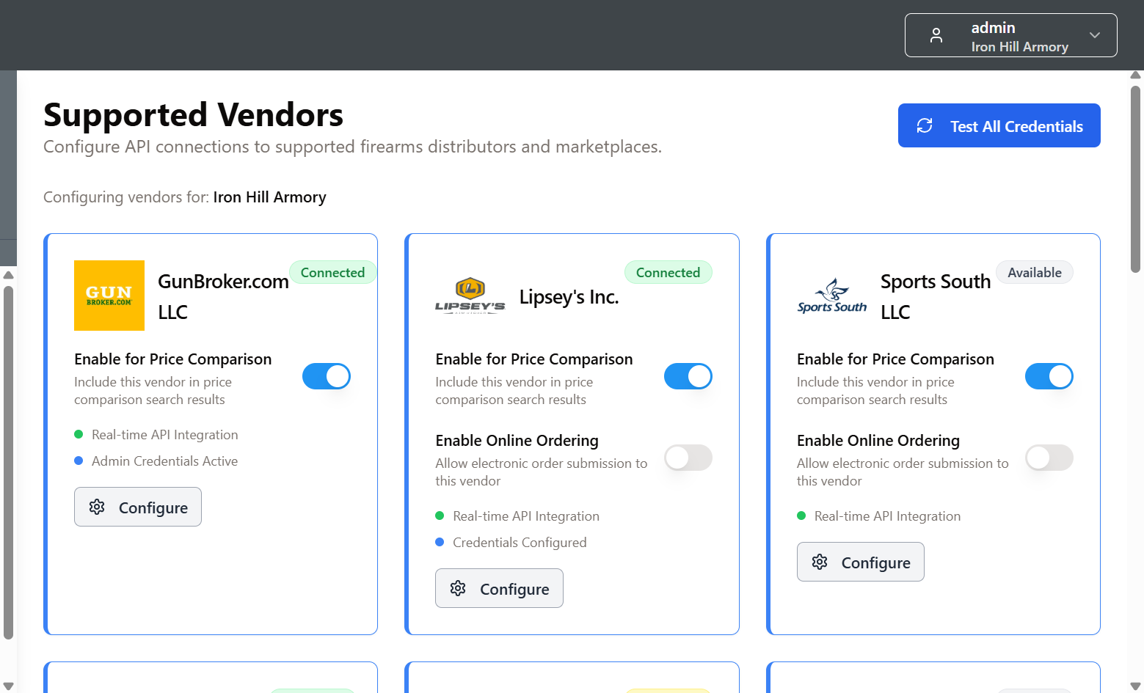Click Lipsey's Real-time API Integration text
1144x693 pixels.
coord(526,516)
